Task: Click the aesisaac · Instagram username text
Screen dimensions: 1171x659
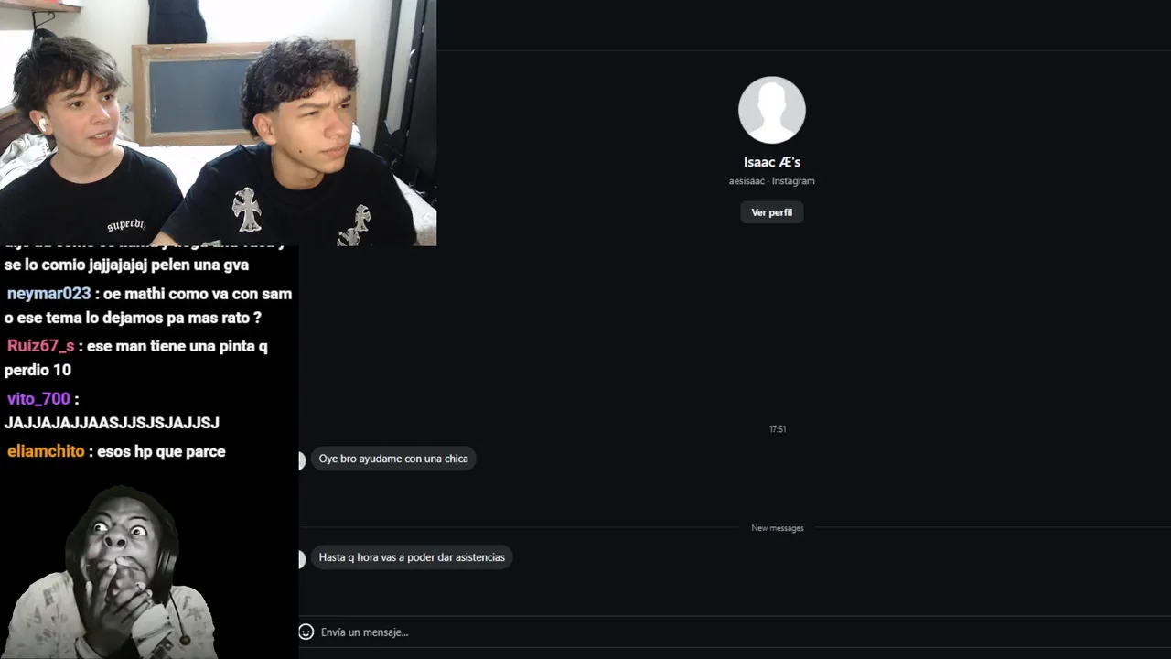Action: pyautogui.click(x=772, y=181)
